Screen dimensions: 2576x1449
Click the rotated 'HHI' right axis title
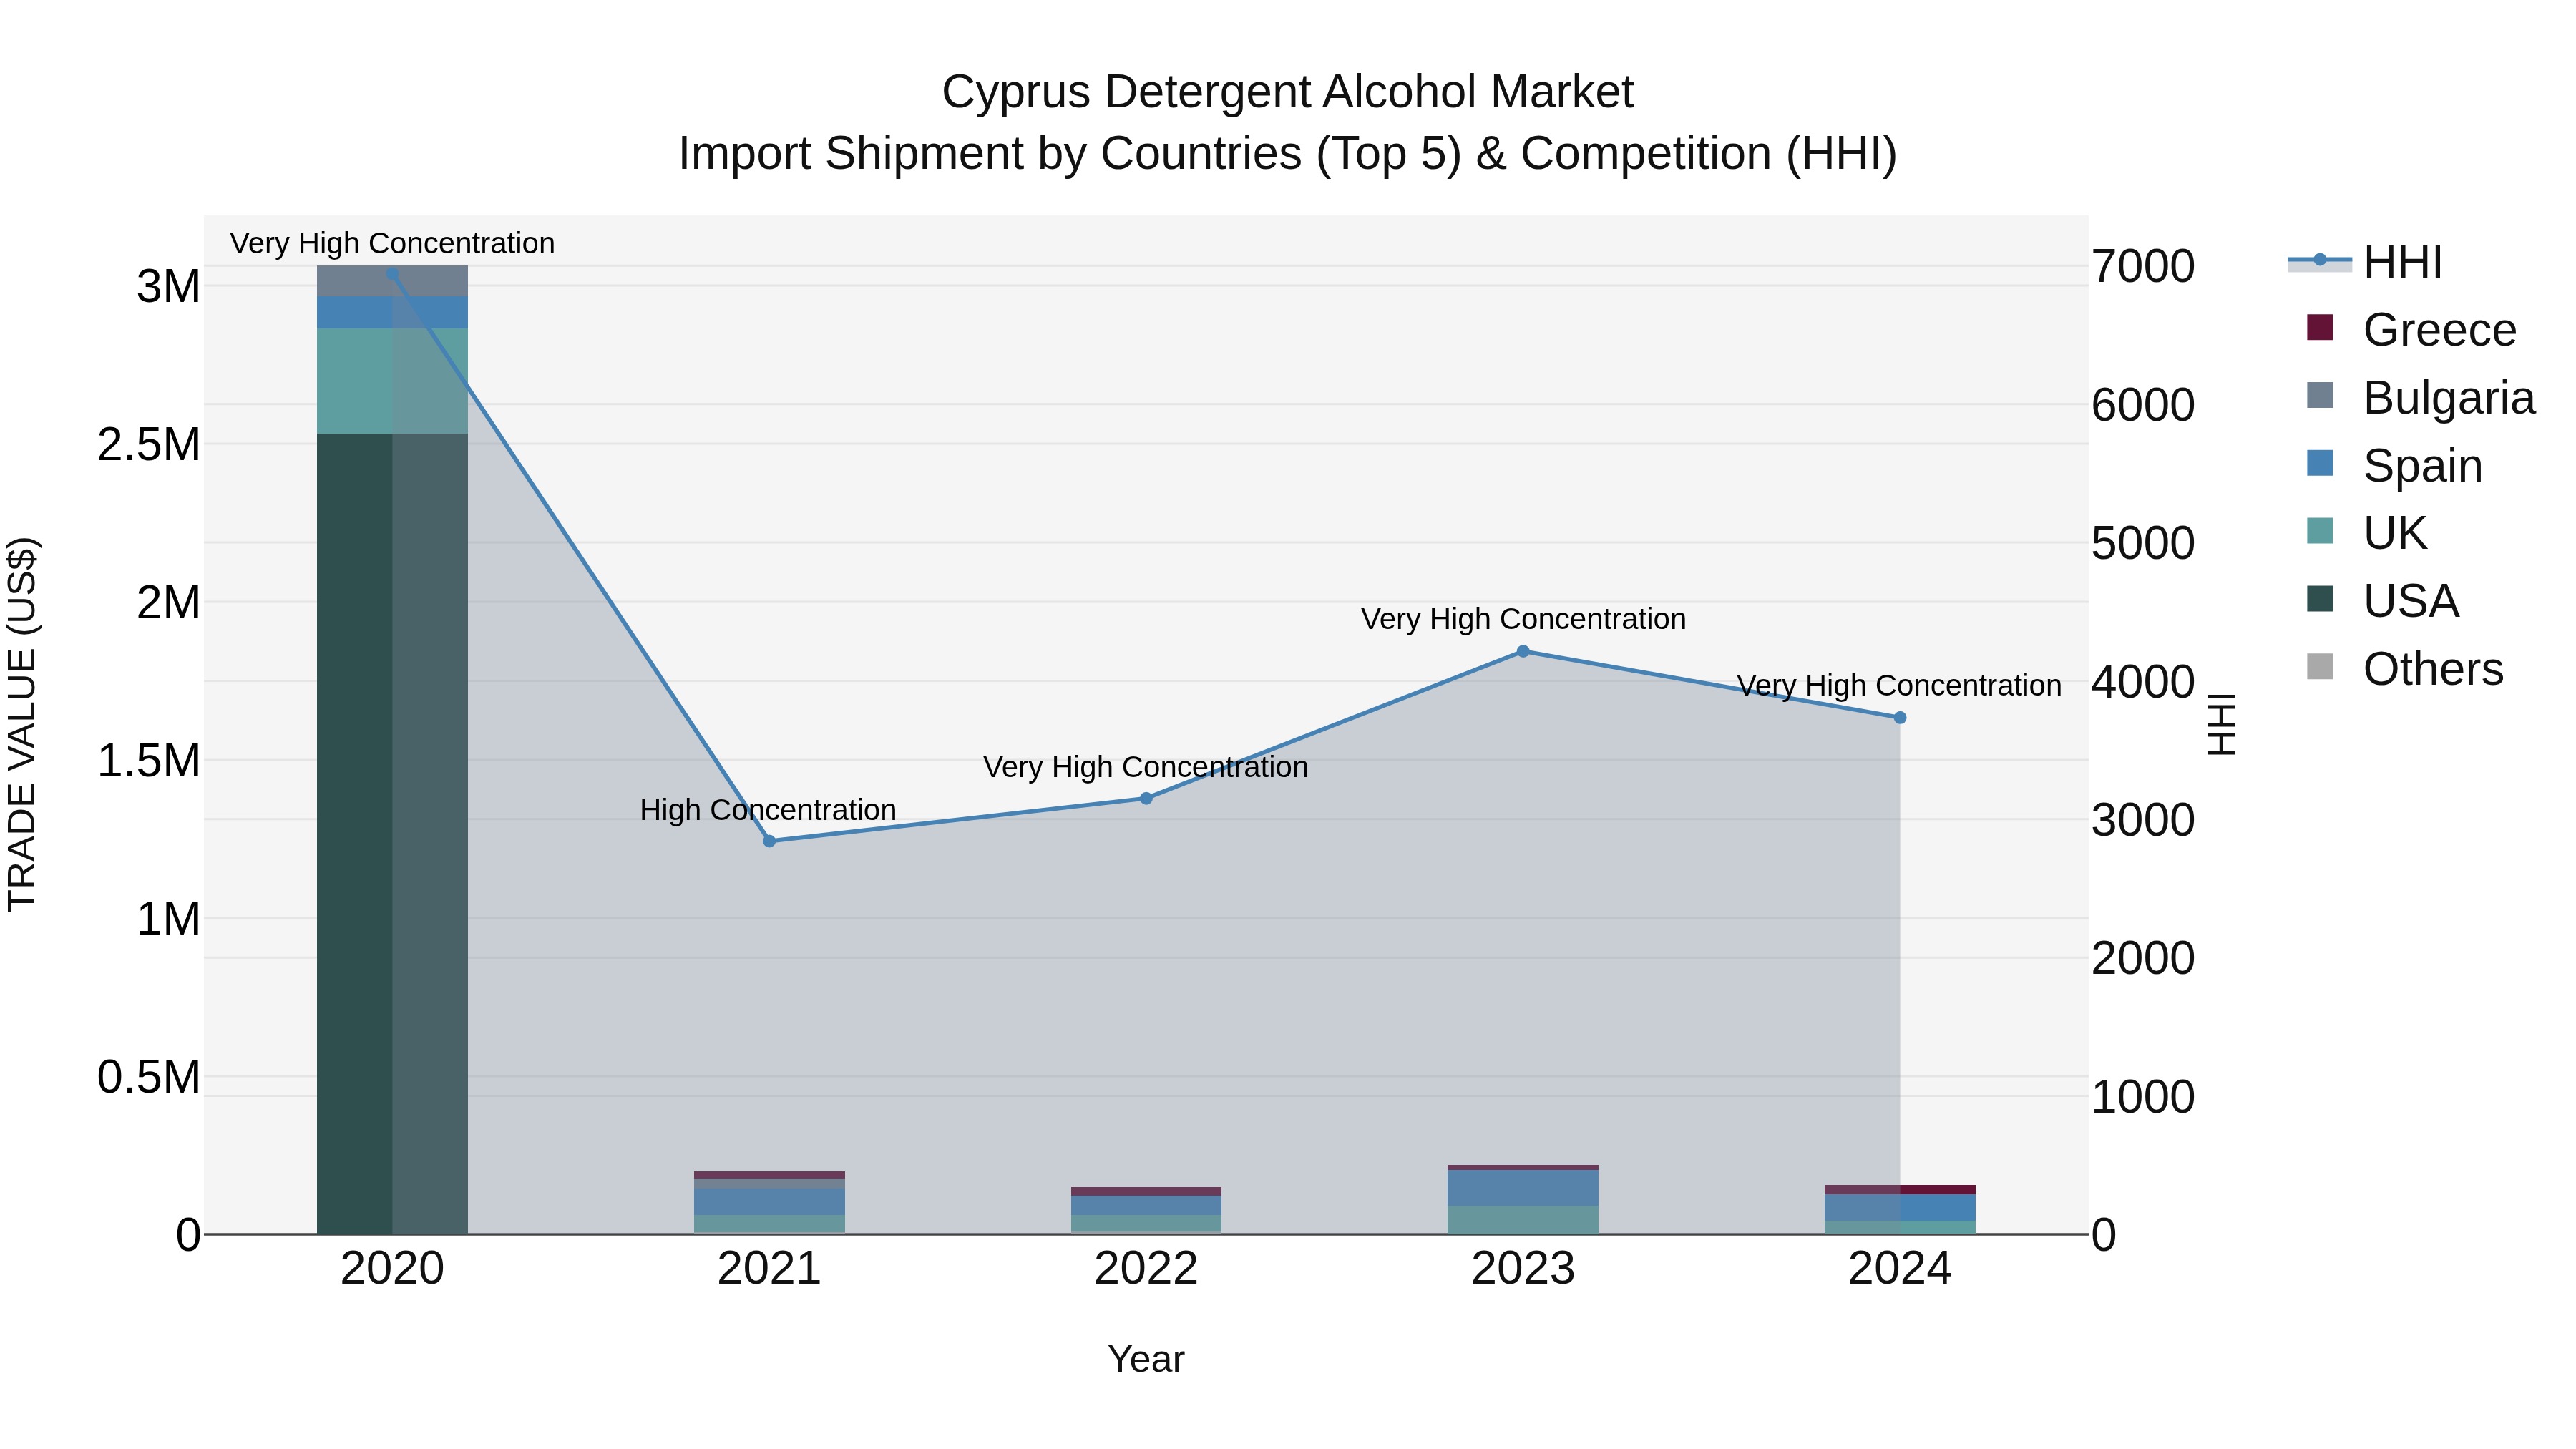click(x=2221, y=724)
